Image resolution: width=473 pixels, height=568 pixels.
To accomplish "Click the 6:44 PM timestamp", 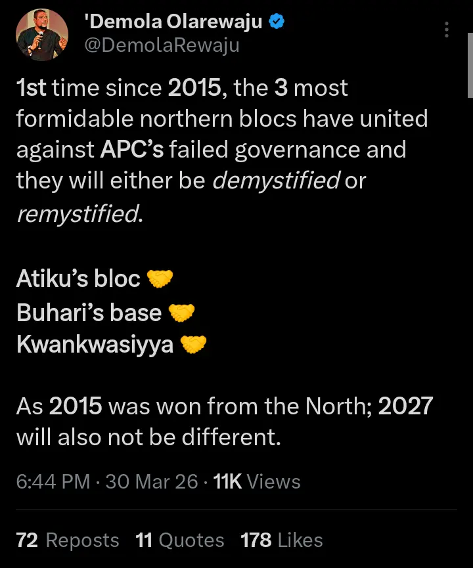I will tap(53, 481).
